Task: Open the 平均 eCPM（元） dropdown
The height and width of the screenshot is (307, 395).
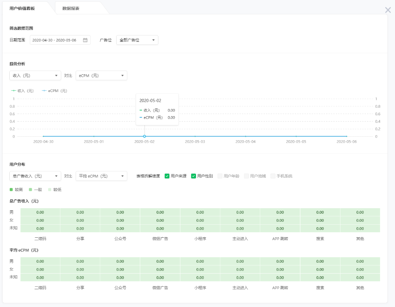Action: pos(101,176)
